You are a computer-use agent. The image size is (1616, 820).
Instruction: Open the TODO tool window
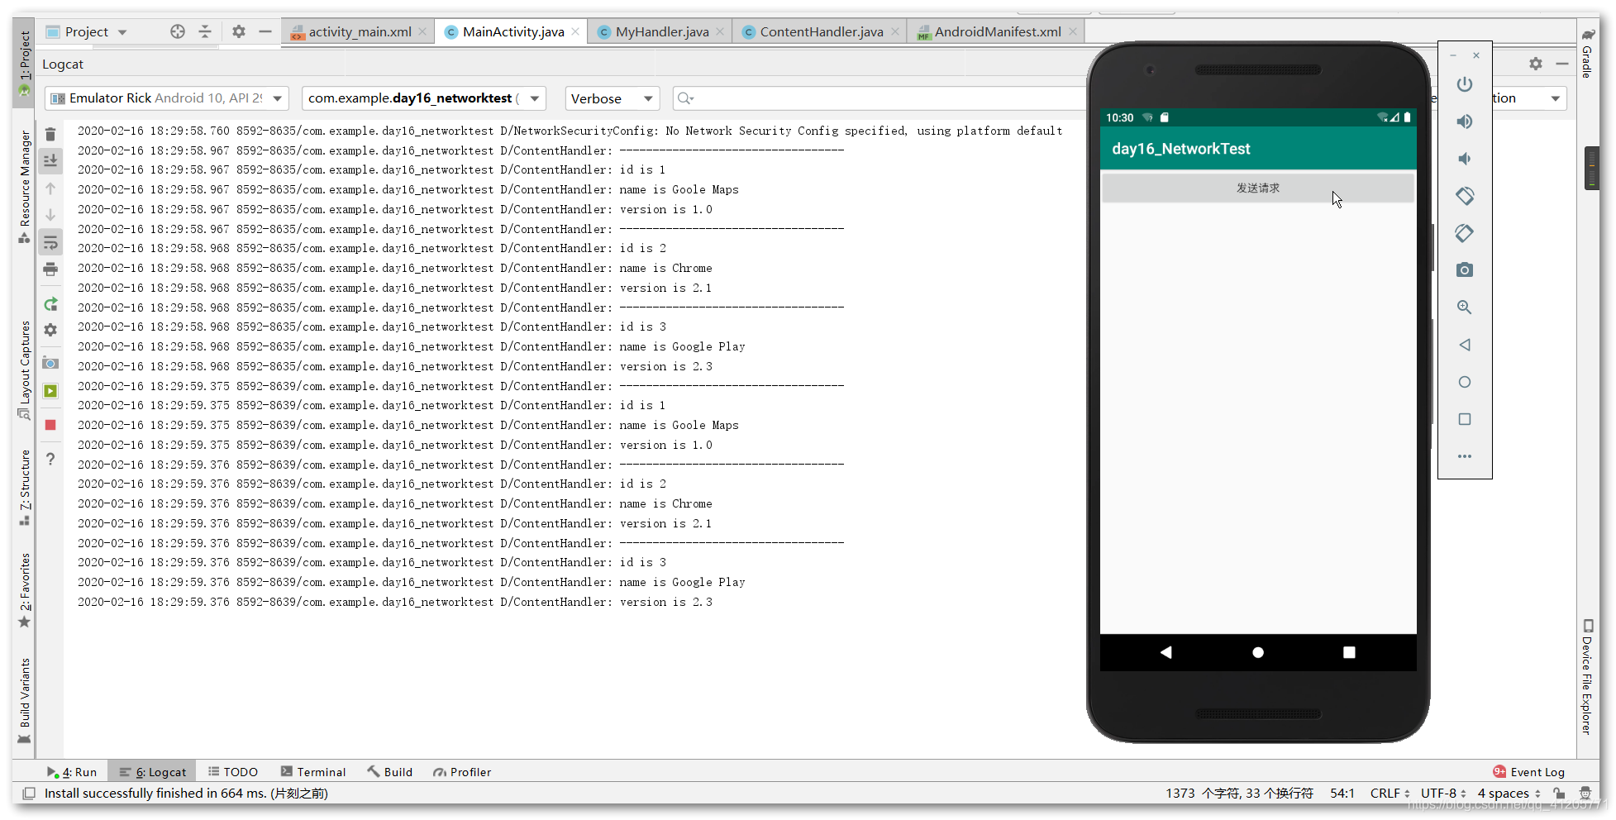point(233,772)
